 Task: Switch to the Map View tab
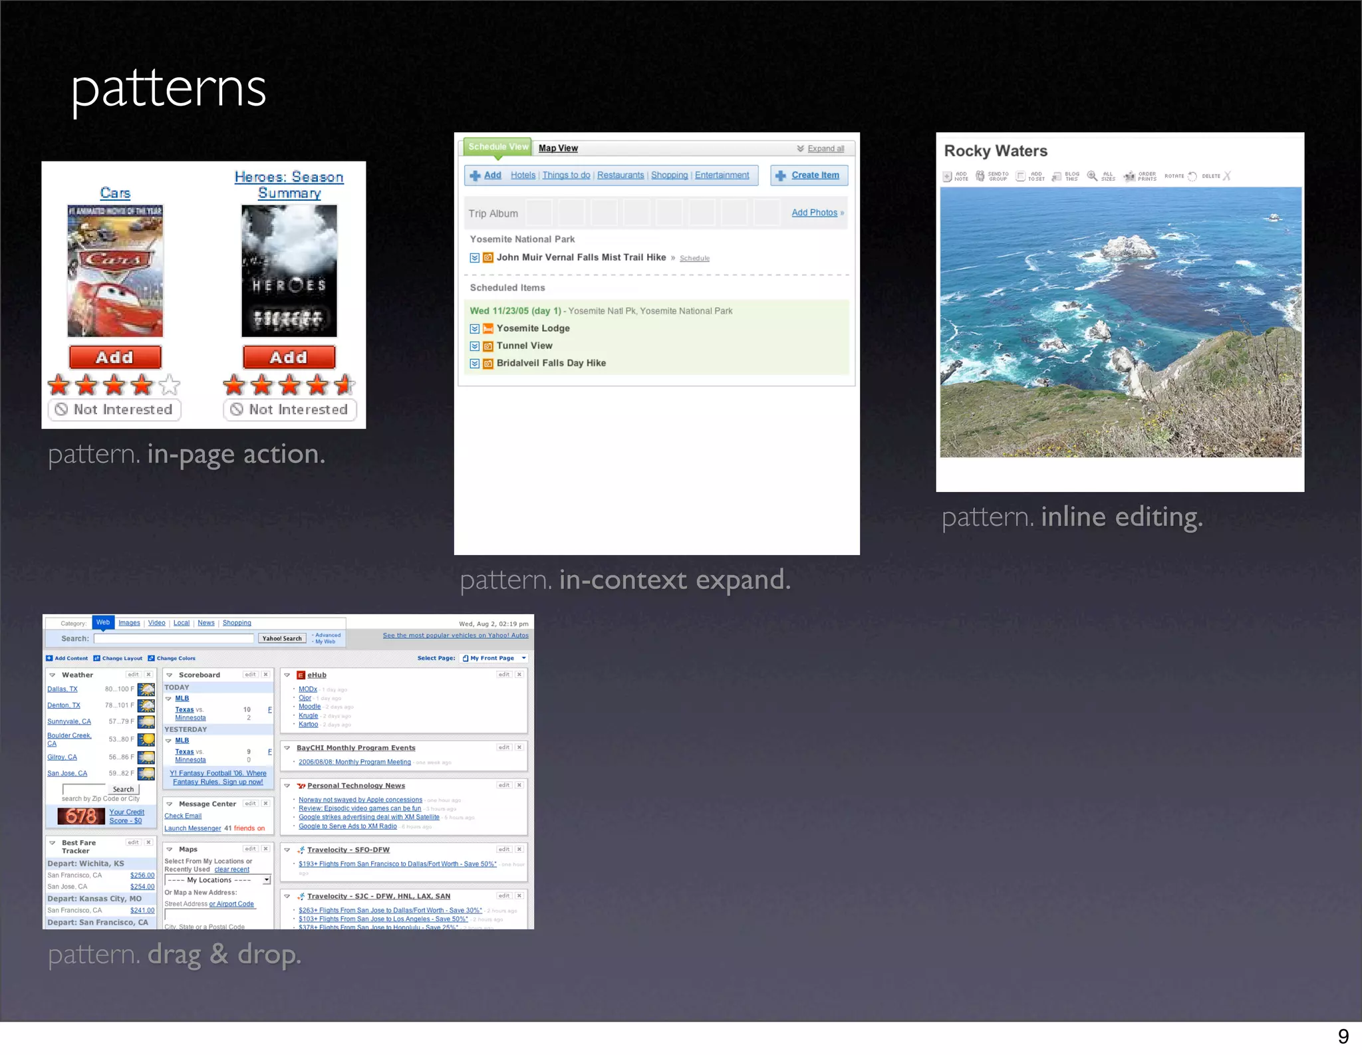click(x=558, y=148)
